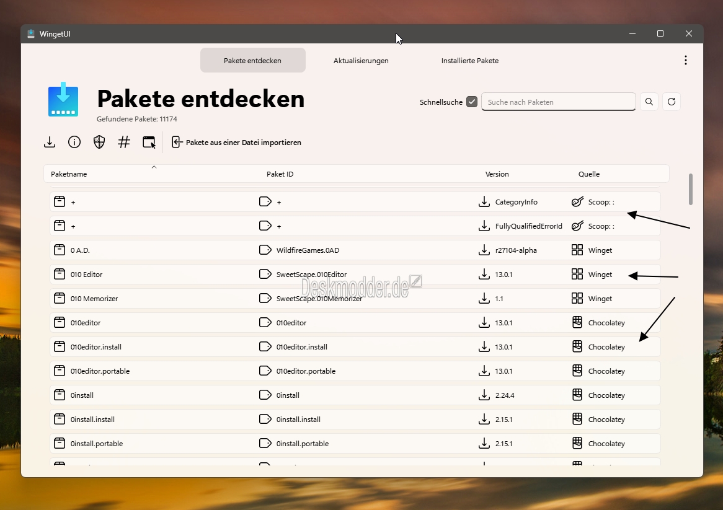Select the 0install.install package name
Viewport: 723px width, 510px height.
(x=92, y=420)
